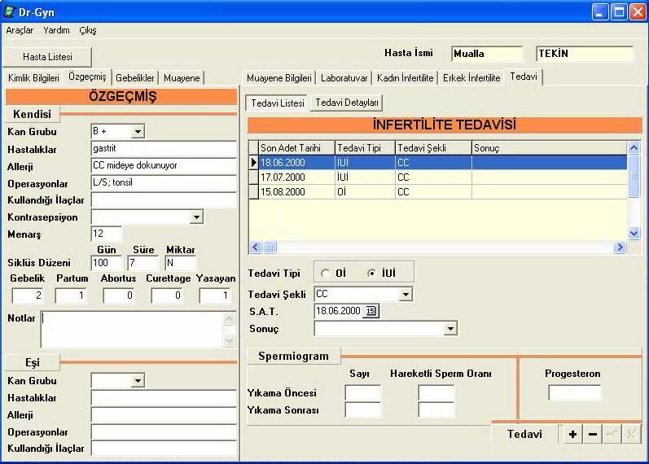The height and width of the screenshot is (464, 649).
Task: Click the Notlar box vertical scrollbar
Action: point(230,329)
